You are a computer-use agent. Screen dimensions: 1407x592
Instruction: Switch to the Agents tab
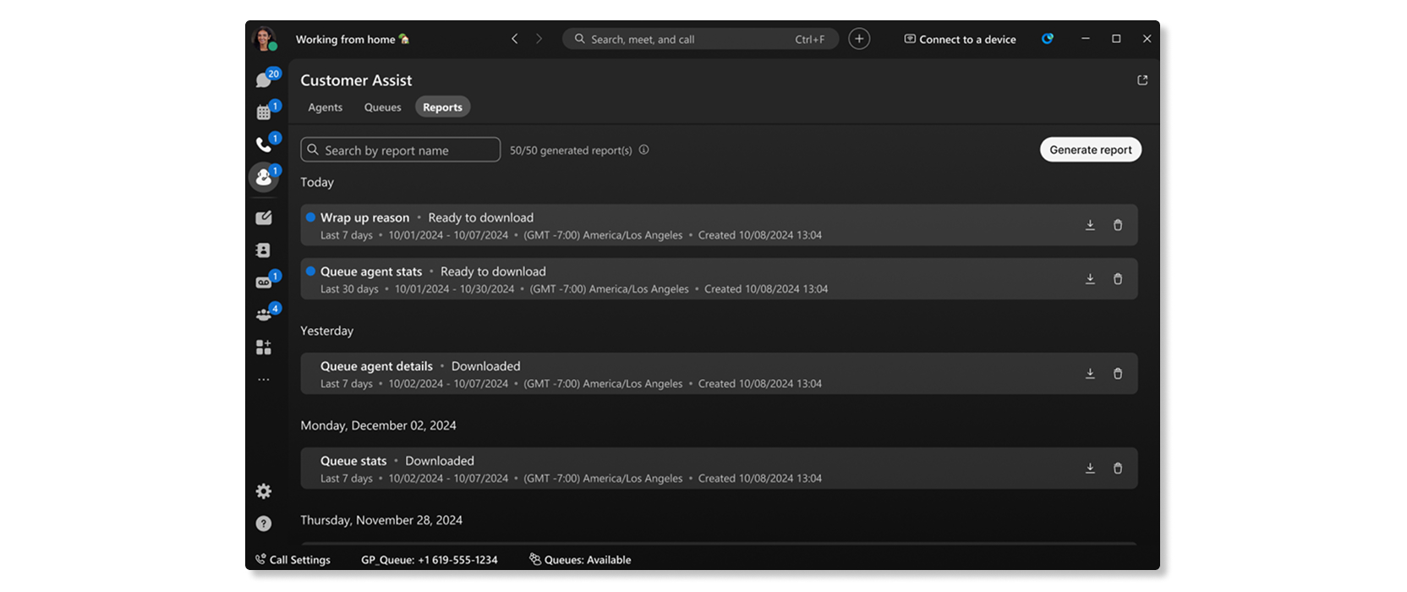pyautogui.click(x=326, y=107)
